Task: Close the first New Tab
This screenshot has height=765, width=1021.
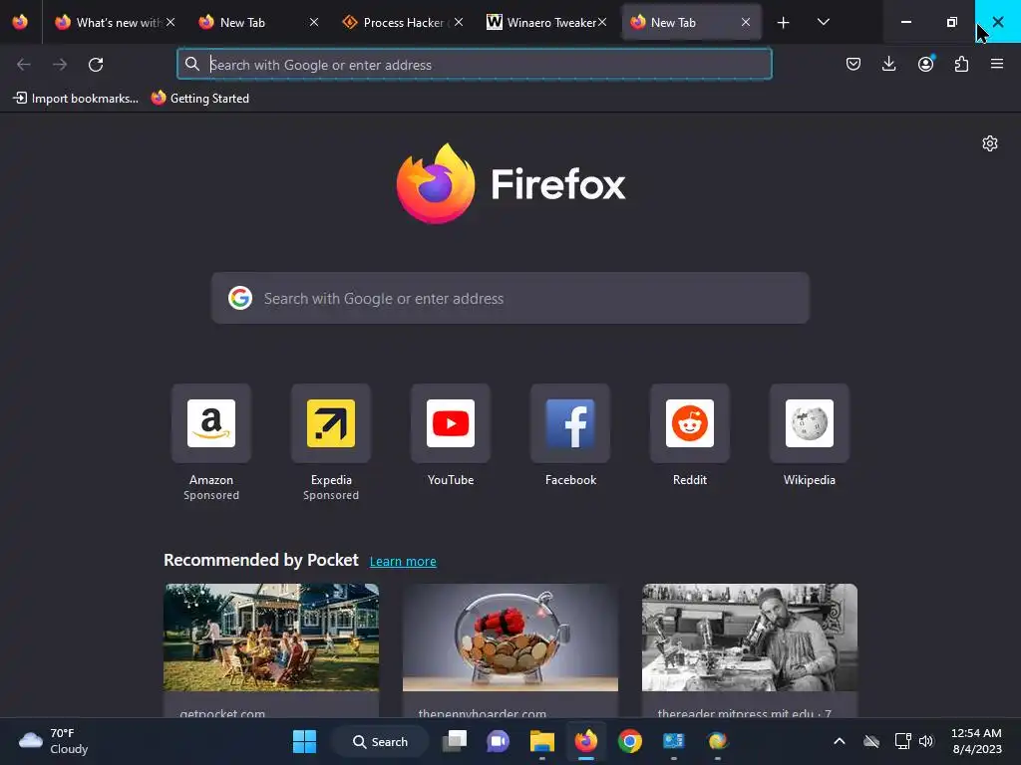Action: click(314, 22)
